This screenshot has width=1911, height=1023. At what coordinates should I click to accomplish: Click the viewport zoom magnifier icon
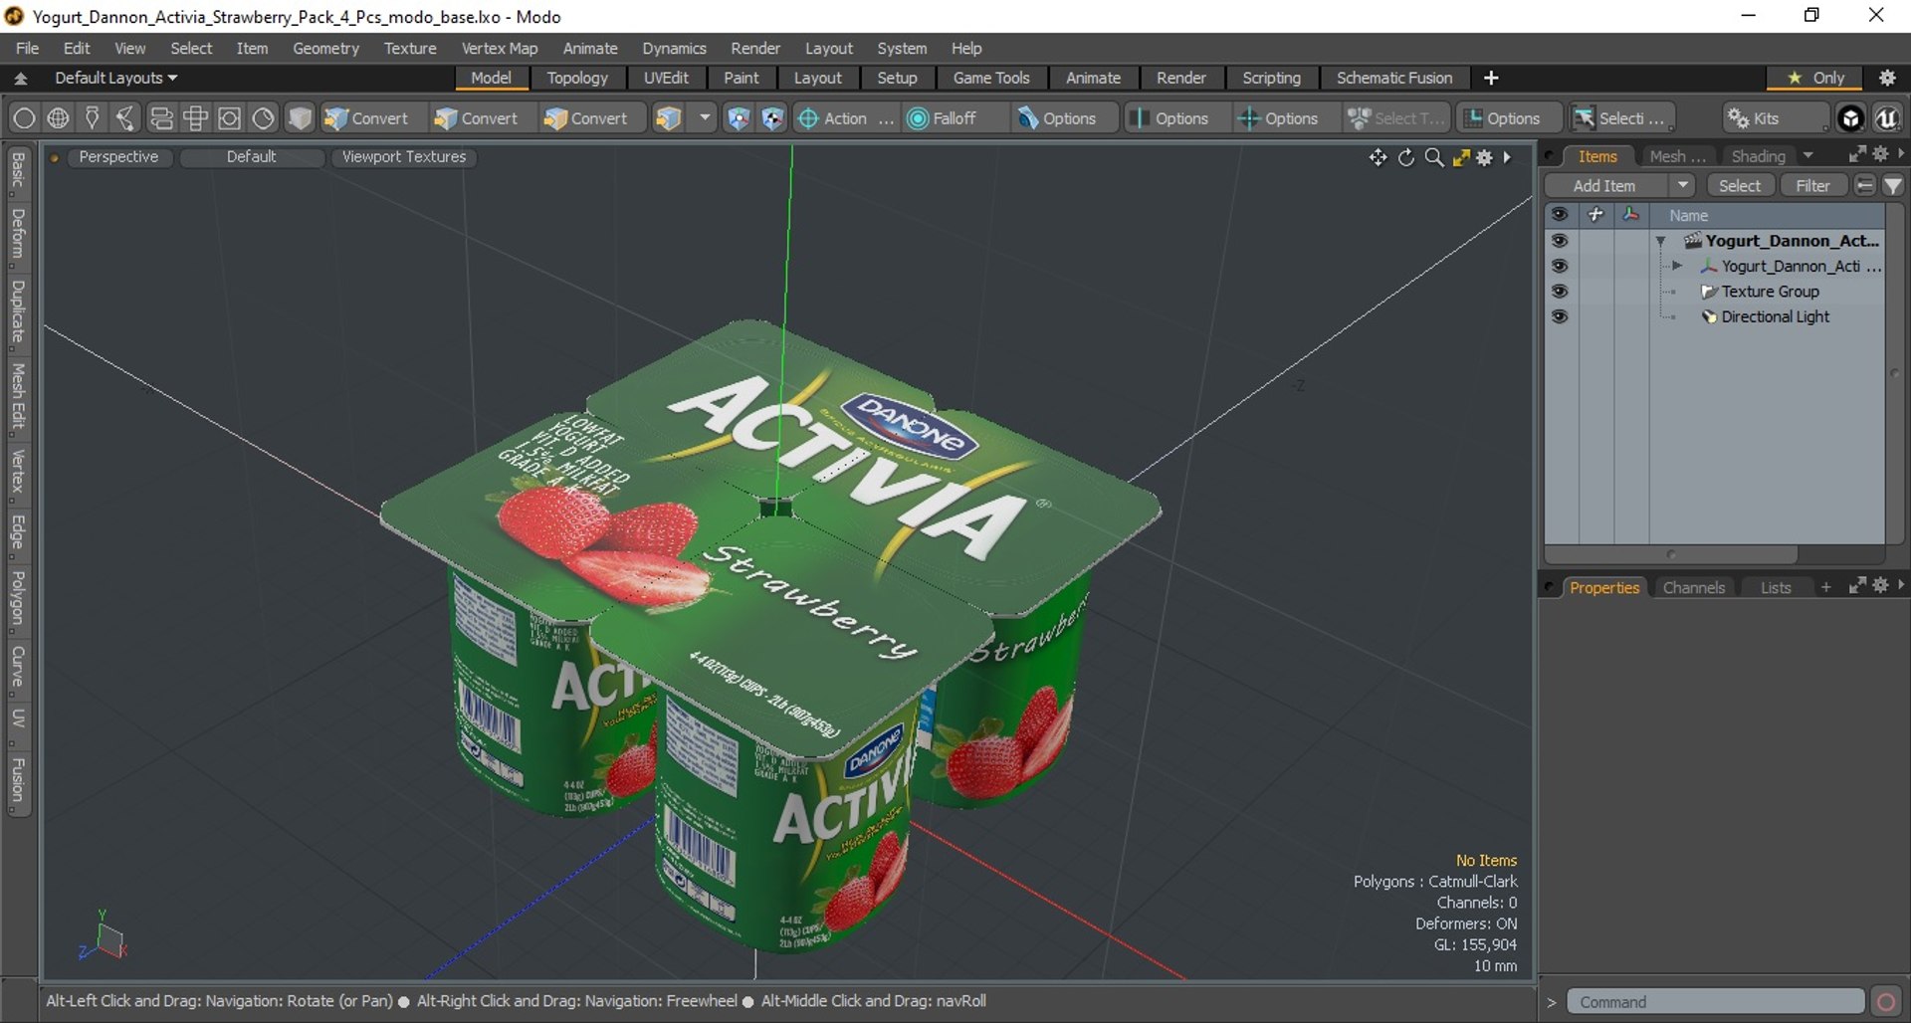pos(1434,157)
